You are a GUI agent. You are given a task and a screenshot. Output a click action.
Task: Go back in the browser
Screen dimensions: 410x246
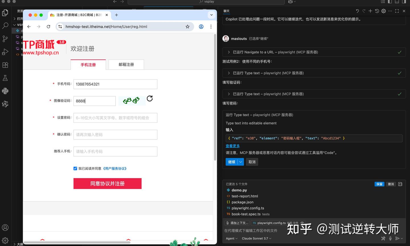(29, 27)
